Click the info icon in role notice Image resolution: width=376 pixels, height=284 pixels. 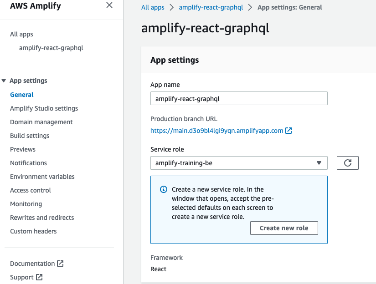(164, 189)
